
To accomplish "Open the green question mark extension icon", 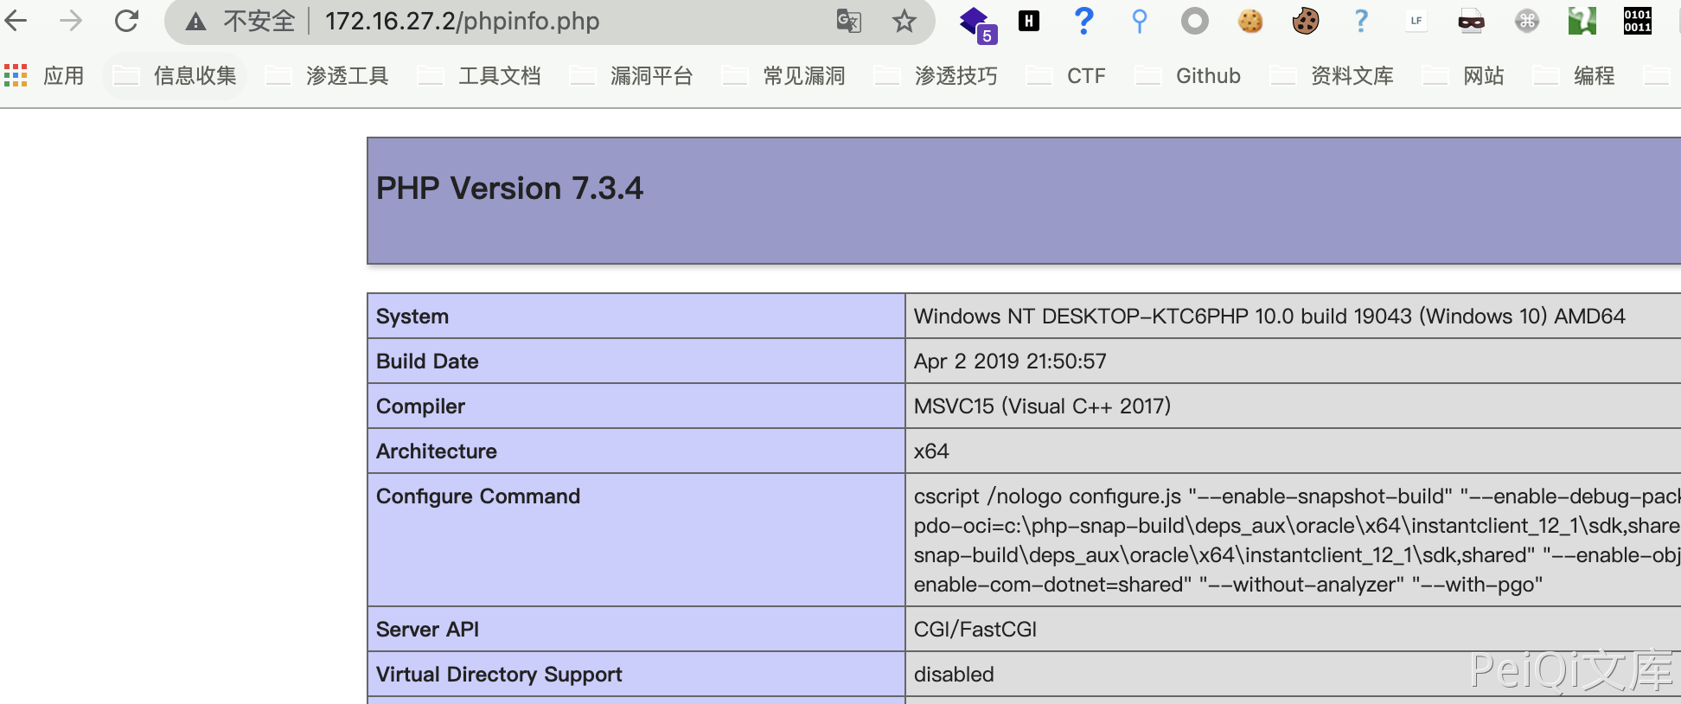I will tap(1582, 21).
